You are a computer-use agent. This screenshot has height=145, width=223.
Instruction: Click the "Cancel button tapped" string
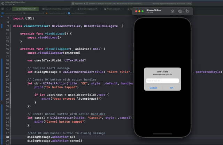(64, 122)
